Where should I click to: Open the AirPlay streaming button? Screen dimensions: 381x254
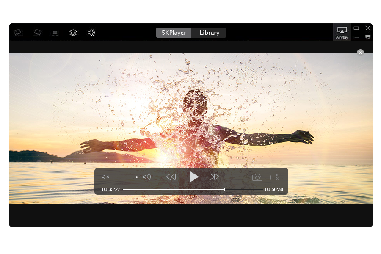point(342,32)
